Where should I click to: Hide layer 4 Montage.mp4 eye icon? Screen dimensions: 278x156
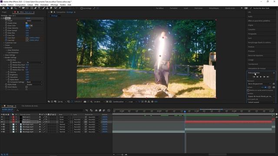(x=2, y=124)
